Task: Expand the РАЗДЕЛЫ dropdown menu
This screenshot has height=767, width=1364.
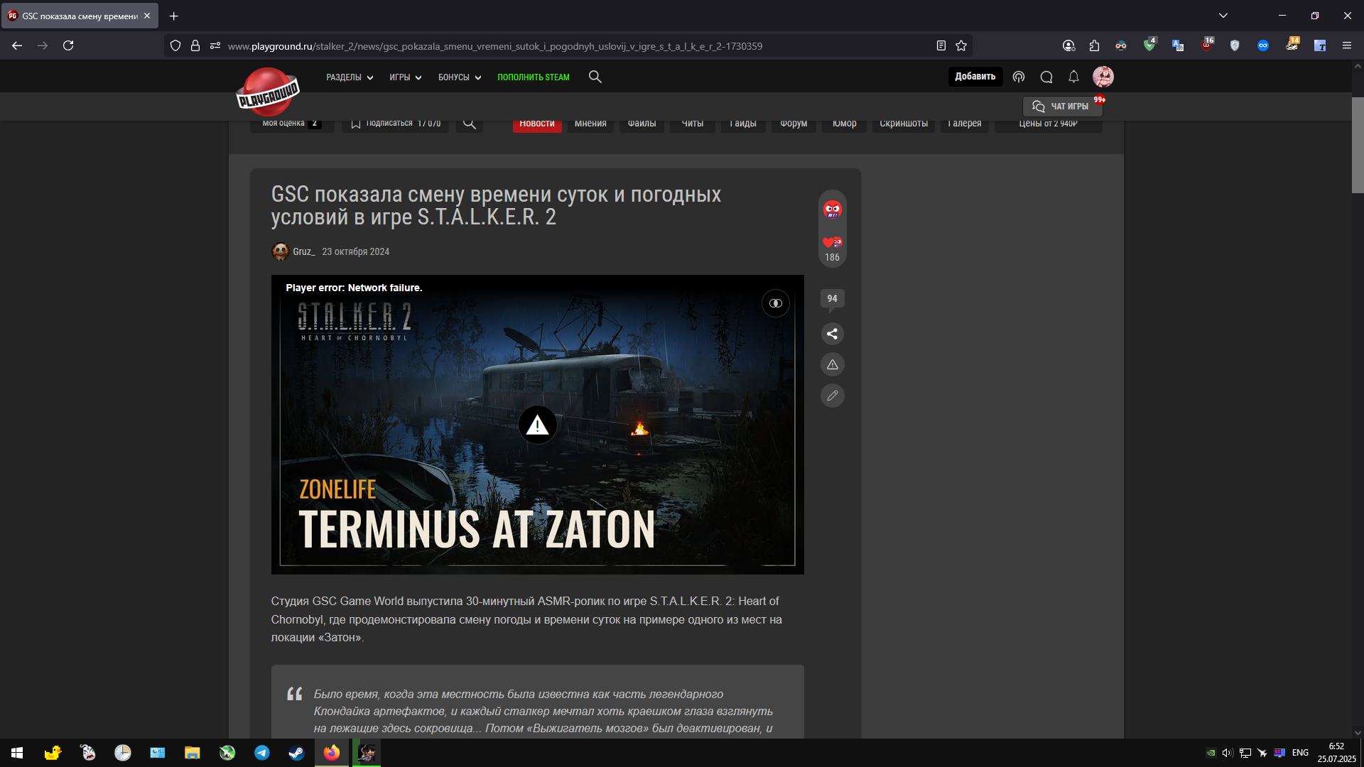Action: point(350,77)
